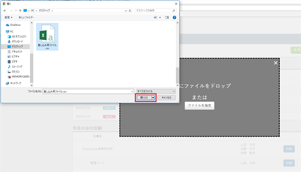Viewport: 301px width, 172px height.
Task: Expand the file name history dropdown
Action: click(132, 91)
